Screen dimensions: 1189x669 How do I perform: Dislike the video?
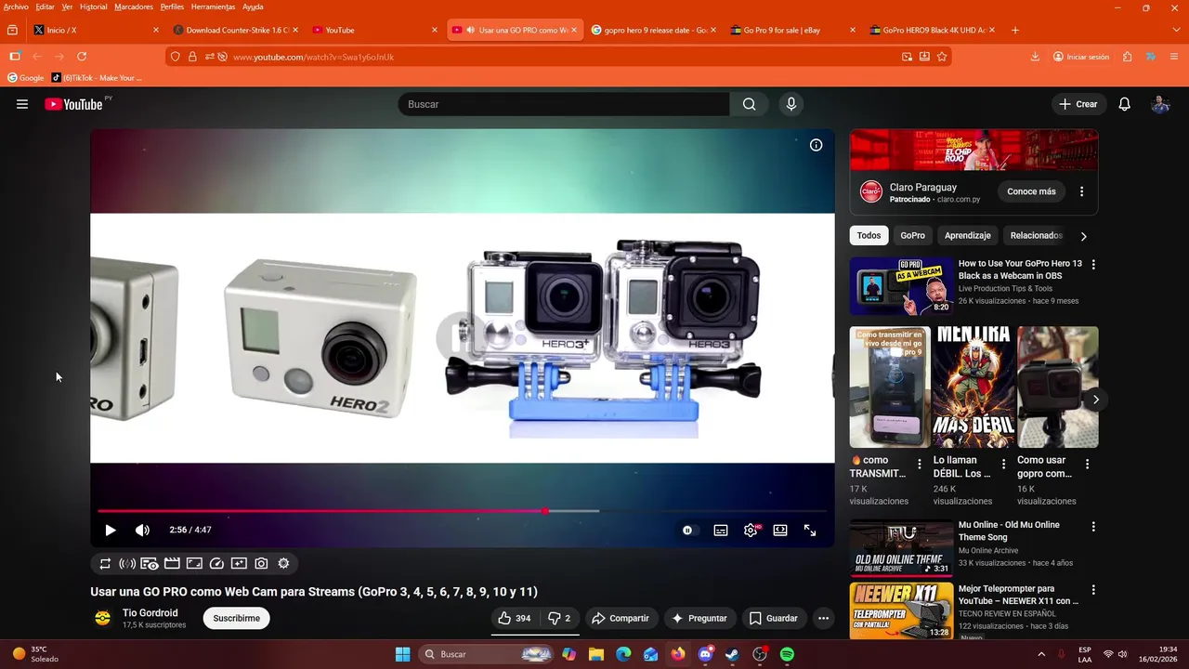[559, 618]
